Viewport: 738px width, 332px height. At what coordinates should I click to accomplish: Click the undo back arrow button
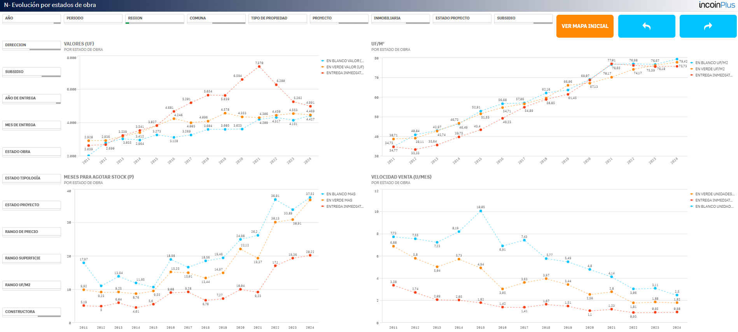click(x=647, y=26)
